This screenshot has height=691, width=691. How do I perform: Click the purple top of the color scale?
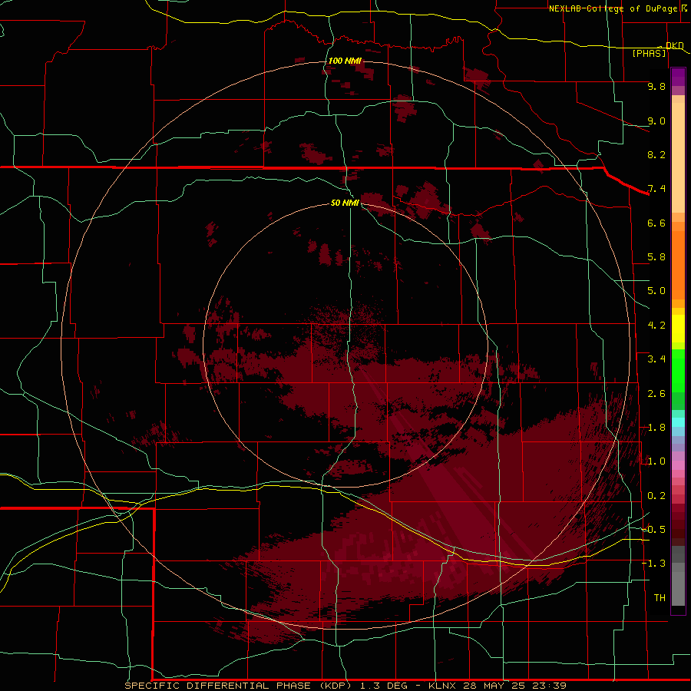click(678, 77)
